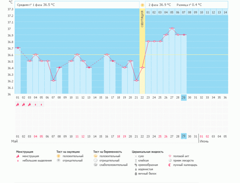
Task: Click the sun icon above ovulation column
Action: pos(142,5)
